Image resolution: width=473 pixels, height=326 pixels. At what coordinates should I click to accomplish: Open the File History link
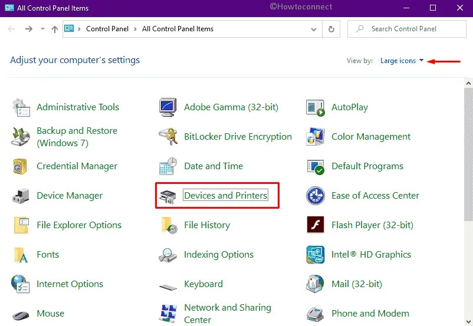tap(207, 225)
